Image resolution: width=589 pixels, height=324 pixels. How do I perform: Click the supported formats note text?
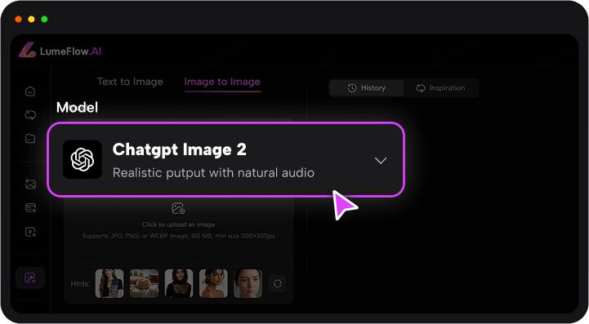coord(178,236)
